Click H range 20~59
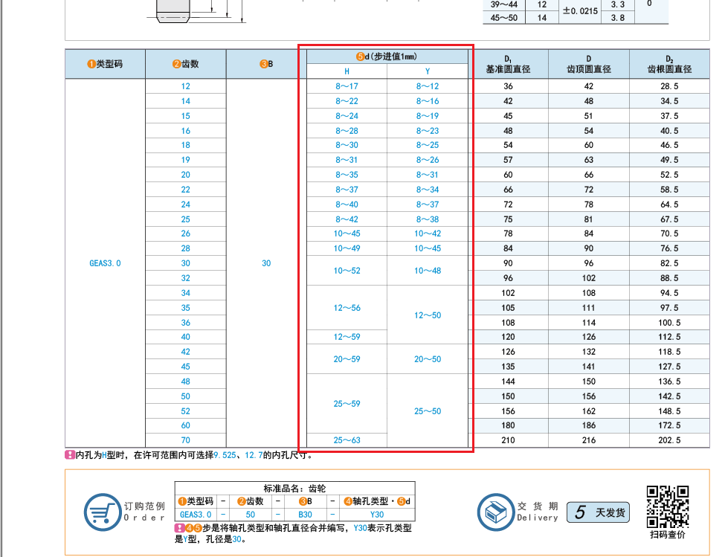 click(347, 359)
